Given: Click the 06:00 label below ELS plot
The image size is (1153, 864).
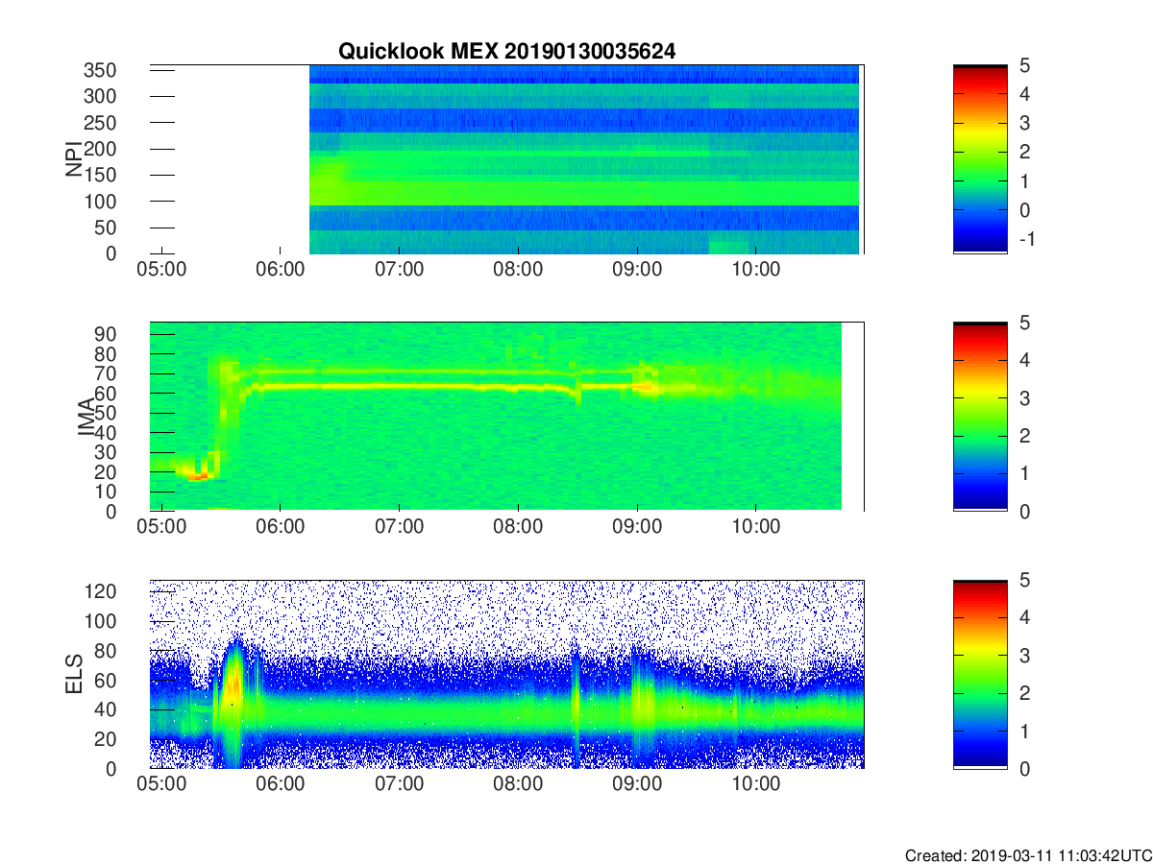Looking at the screenshot, I should click(281, 785).
